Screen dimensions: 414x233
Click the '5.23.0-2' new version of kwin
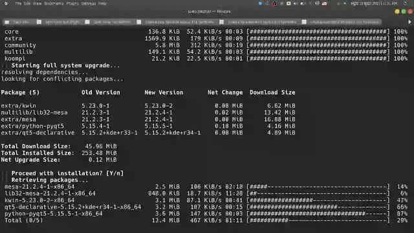tap(158, 105)
